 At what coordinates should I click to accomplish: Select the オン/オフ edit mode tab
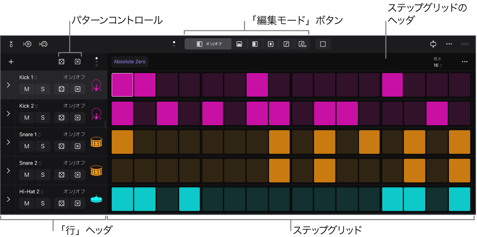click(208, 44)
